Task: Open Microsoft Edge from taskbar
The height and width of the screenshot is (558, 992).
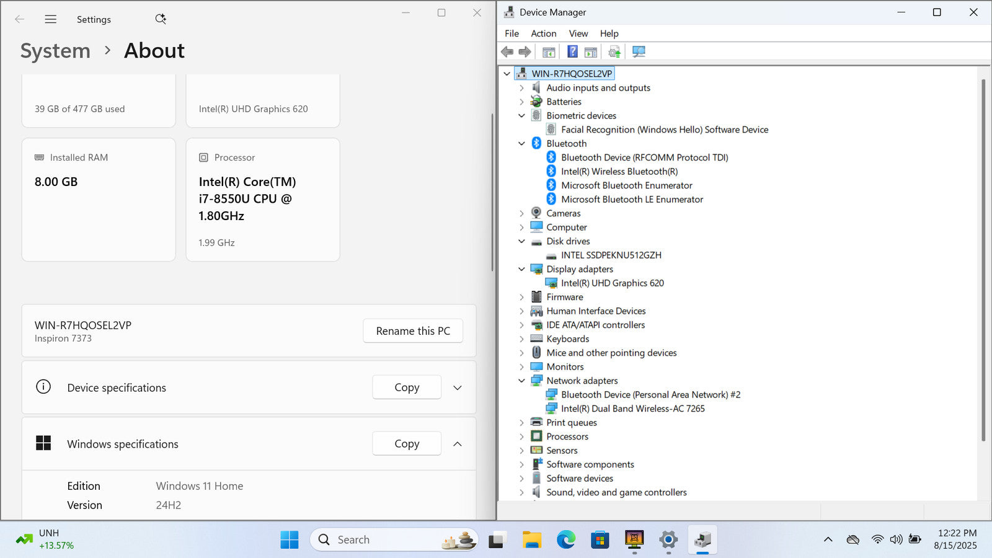Action: coord(565,539)
